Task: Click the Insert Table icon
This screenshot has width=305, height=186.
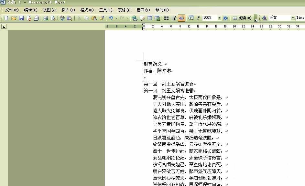Action: (x=150, y=18)
